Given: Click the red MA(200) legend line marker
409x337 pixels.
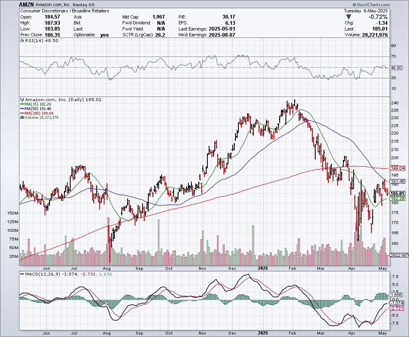Looking at the screenshot, I should pos(22,113).
